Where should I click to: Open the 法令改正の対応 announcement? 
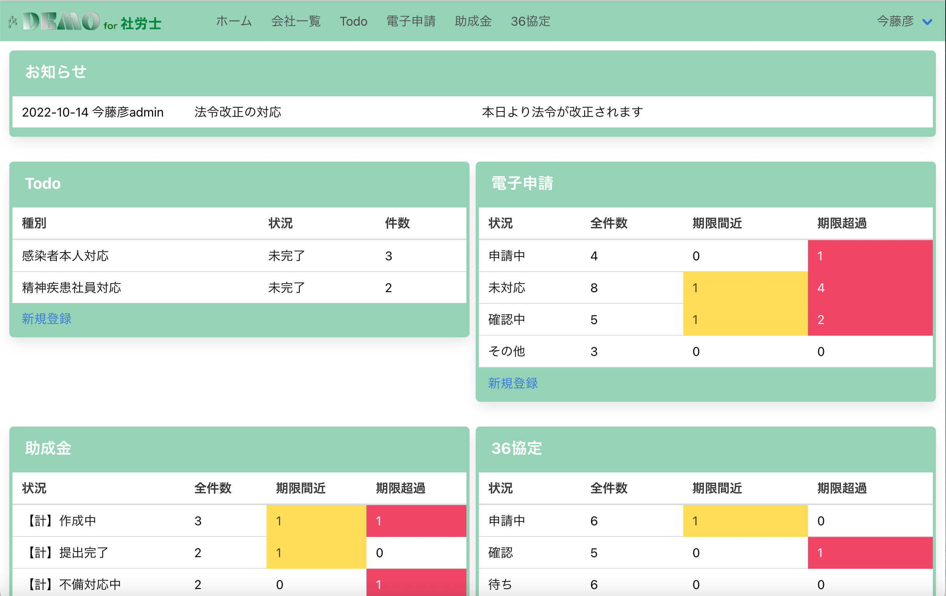237,112
